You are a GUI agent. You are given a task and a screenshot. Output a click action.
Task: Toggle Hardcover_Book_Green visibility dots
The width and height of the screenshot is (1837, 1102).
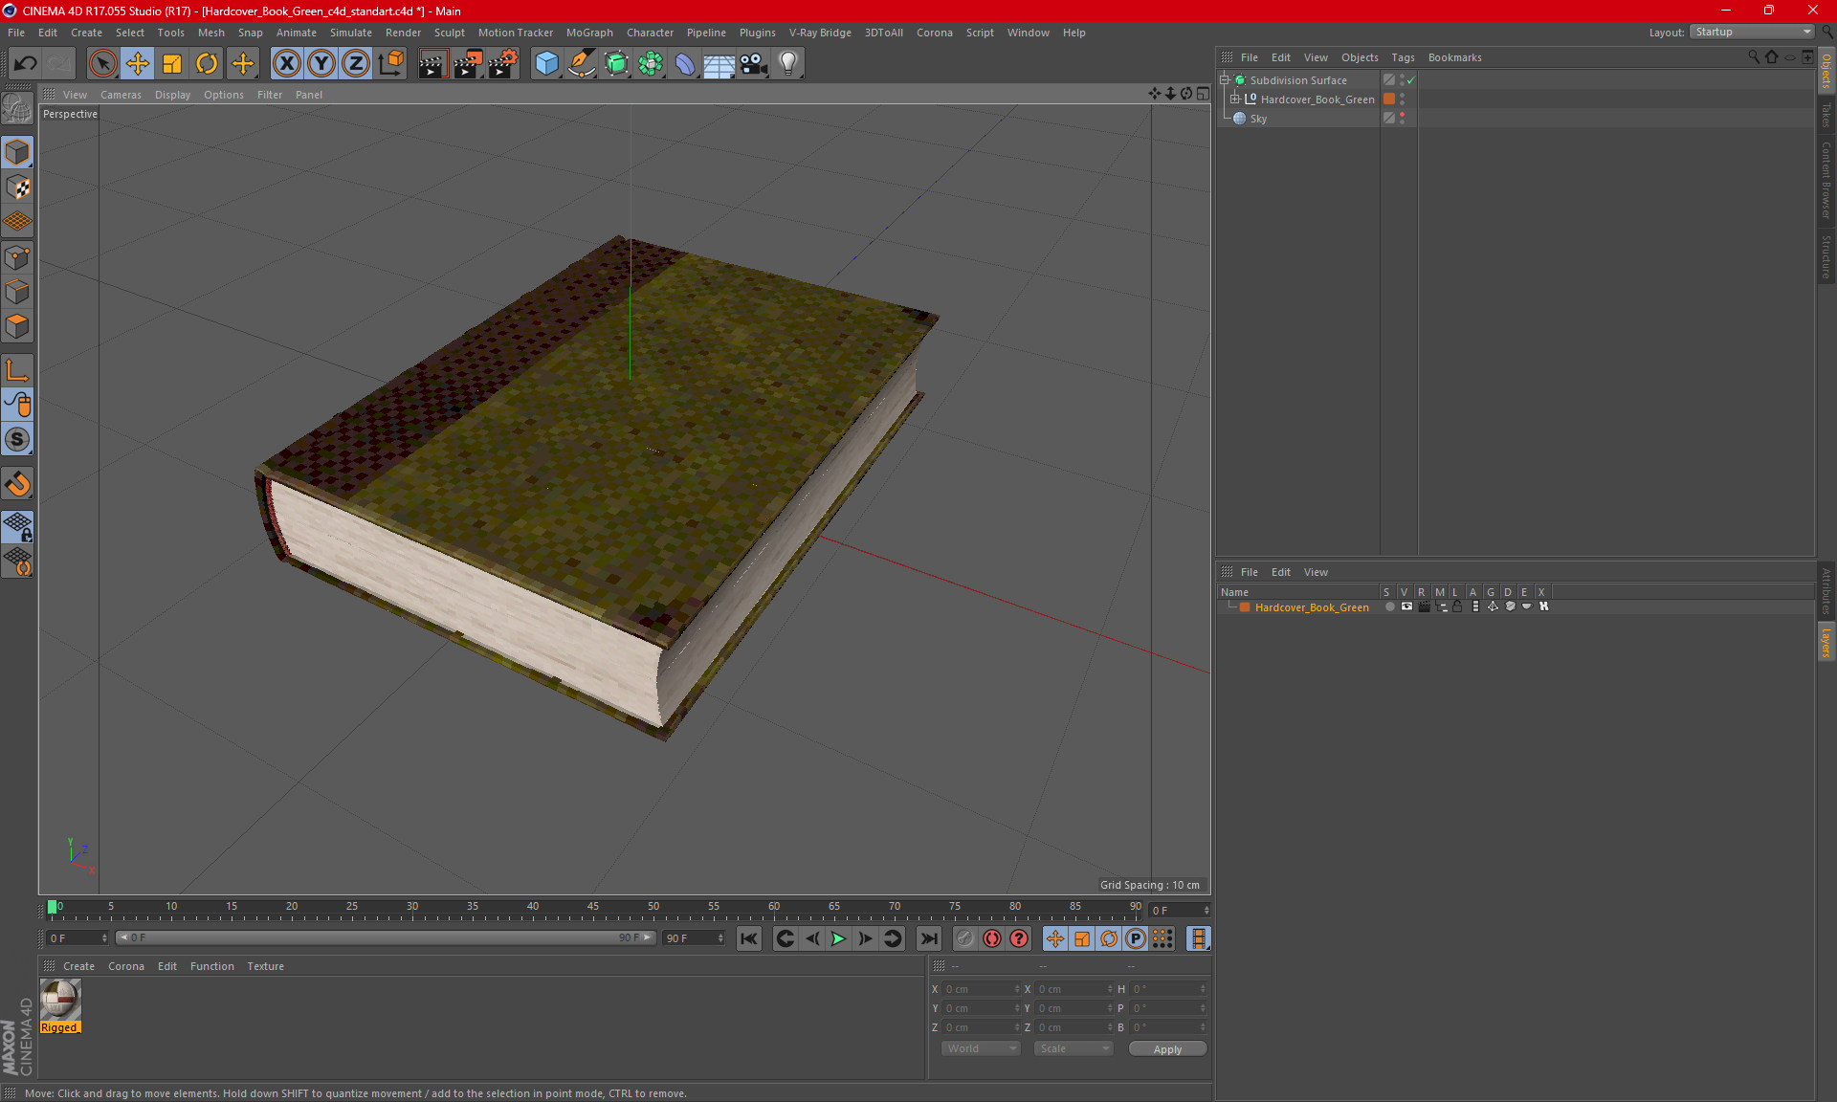pos(1403,99)
